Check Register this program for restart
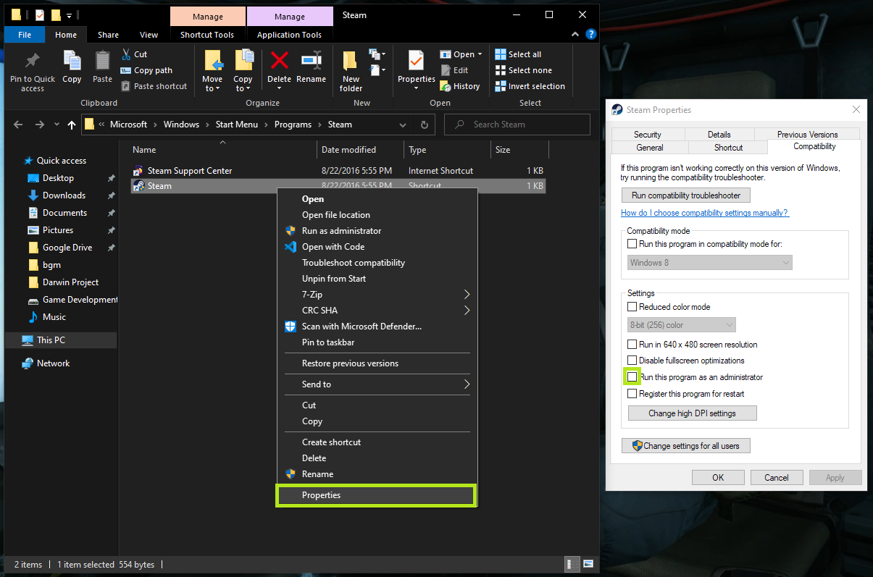The image size is (873, 577). click(632, 394)
